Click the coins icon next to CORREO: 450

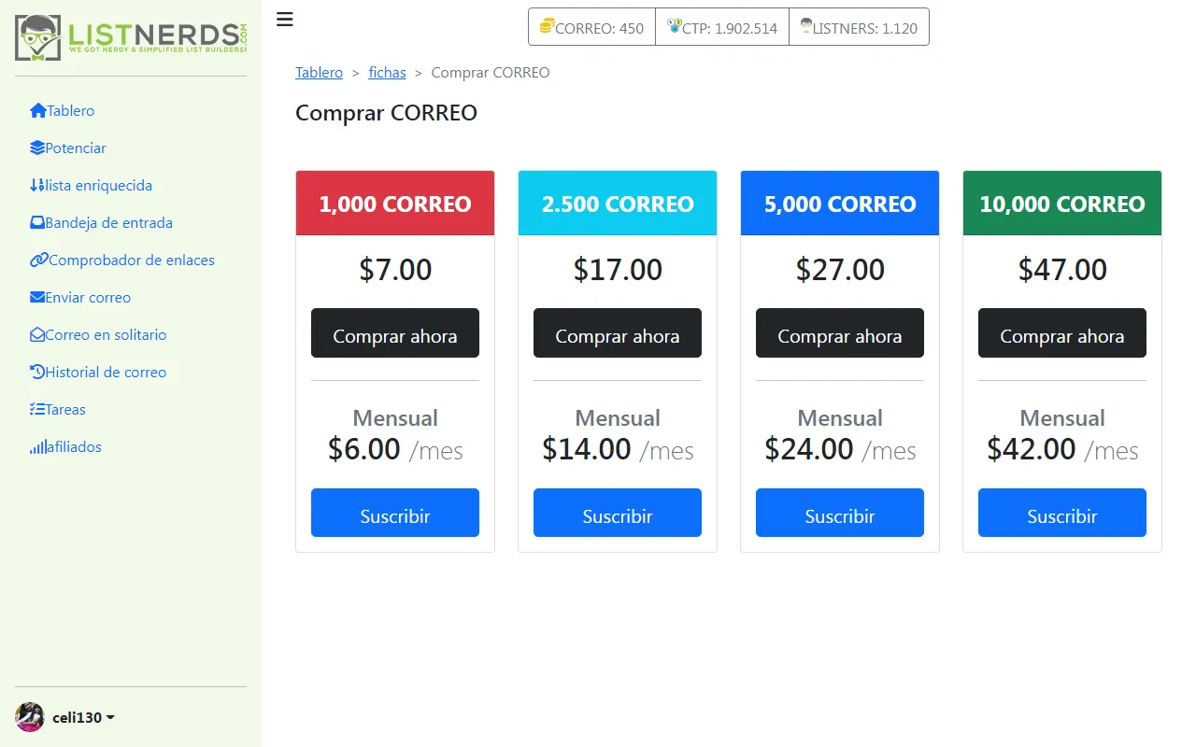pyautogui.click(x=547, y=26)
